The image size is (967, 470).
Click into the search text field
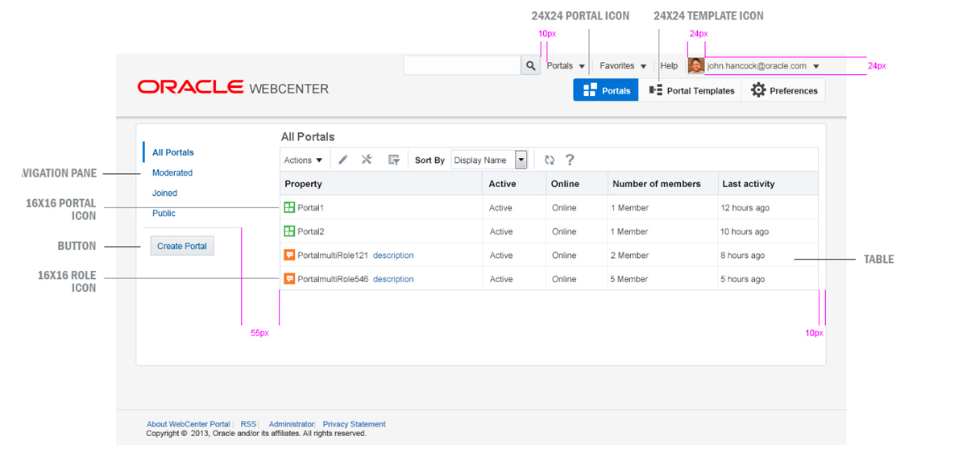[463, 66]
